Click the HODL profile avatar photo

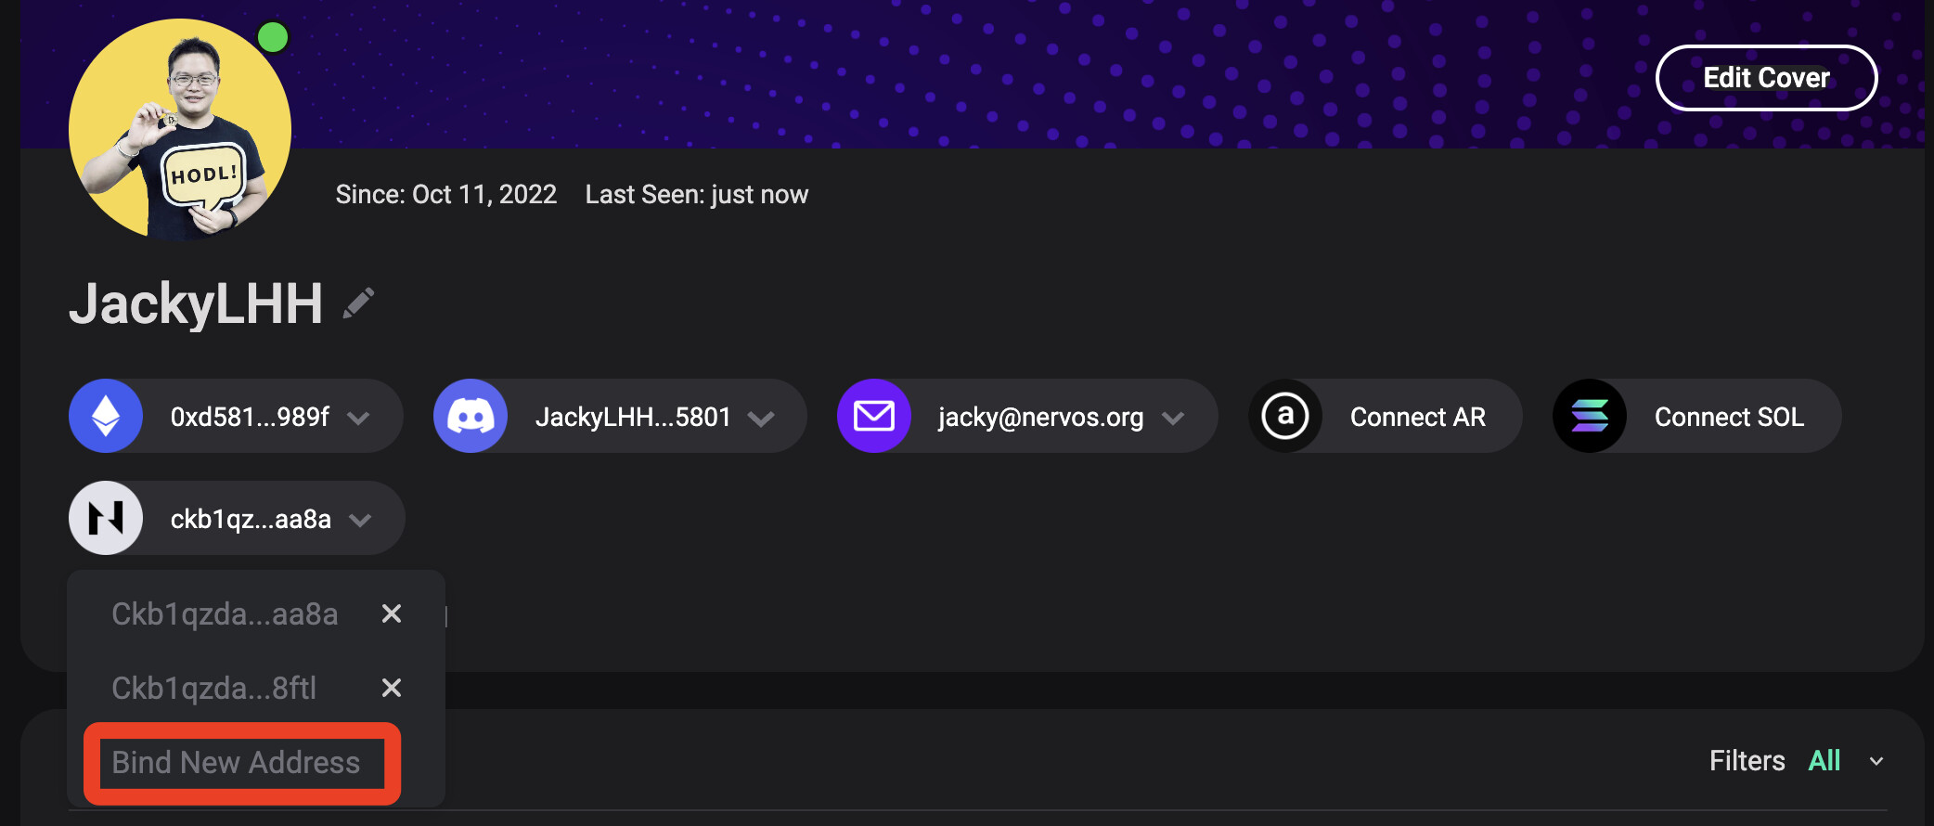click(179, 130)
